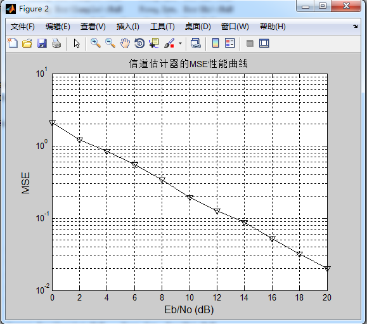Click the plot title 信道估计器的MSE性能曲线

point(188,63)
